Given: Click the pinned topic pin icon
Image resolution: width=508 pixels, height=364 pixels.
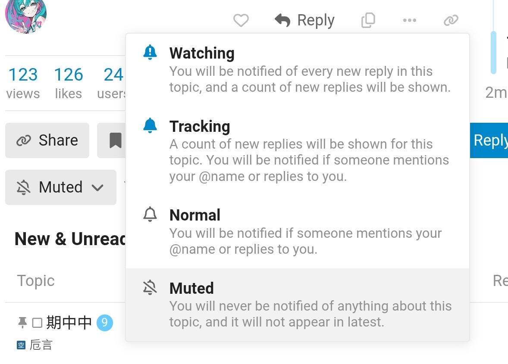Looking at the screenshot, I should tap(22, 322).
